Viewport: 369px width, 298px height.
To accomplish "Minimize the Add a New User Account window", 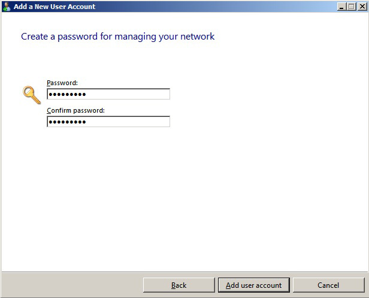I will coord(341,7).
